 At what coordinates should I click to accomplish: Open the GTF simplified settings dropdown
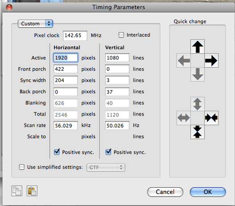click(x=105, y=167)
